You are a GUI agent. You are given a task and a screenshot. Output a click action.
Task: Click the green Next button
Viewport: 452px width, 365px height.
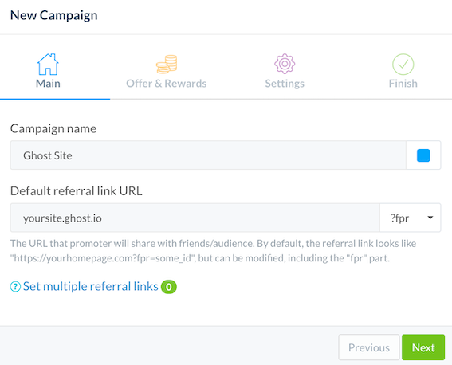tap(423, 347)
